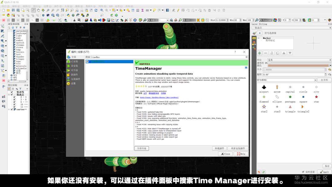Click the Zoom In magnifier tool

point(48,10)
